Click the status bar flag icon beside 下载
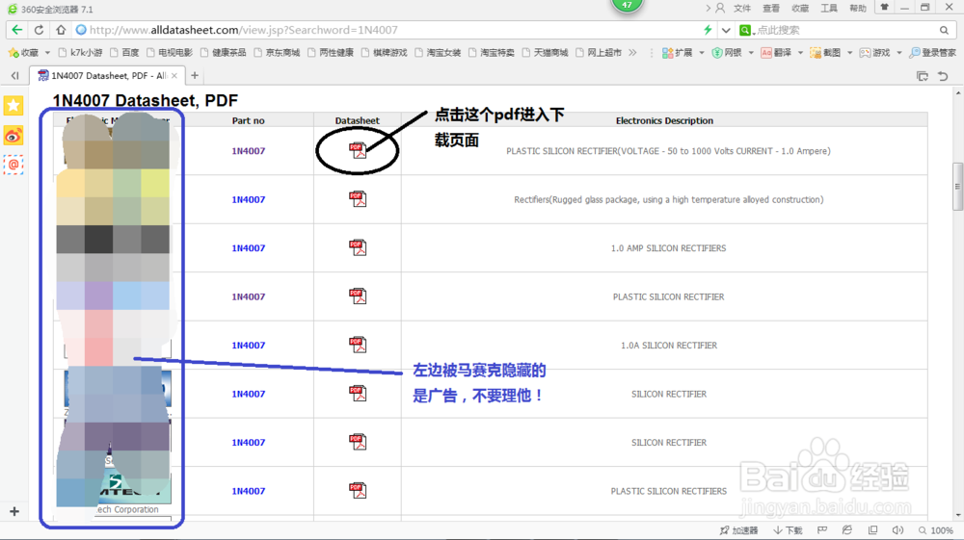The image size is (964, 540). (x=822, y=530)
